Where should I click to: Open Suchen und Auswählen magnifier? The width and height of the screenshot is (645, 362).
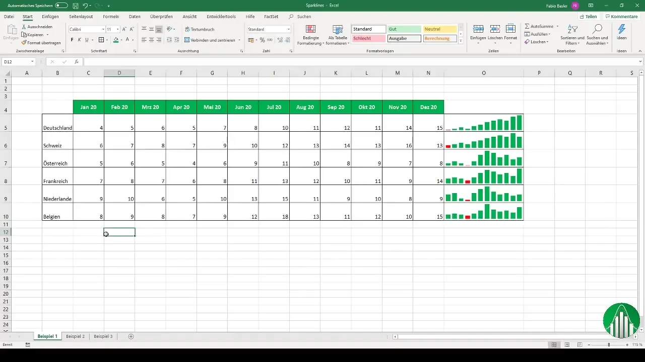tap(598, 35)
